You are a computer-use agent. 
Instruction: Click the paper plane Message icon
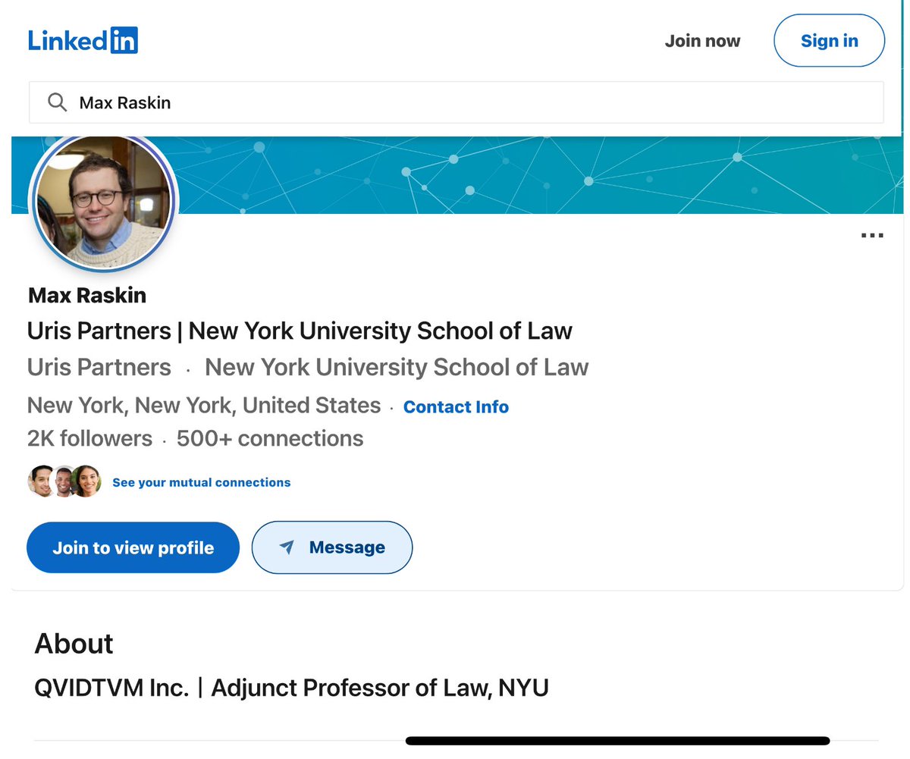coord(287,547)
